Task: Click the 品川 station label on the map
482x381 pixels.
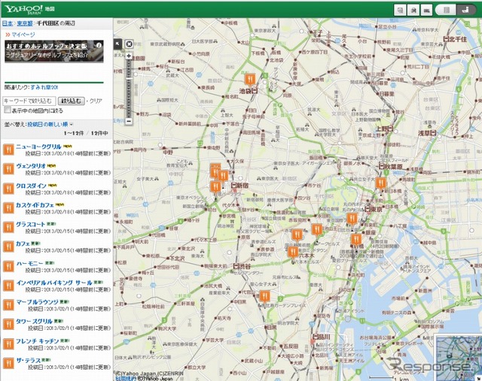Action: click(x=321, y=337)
